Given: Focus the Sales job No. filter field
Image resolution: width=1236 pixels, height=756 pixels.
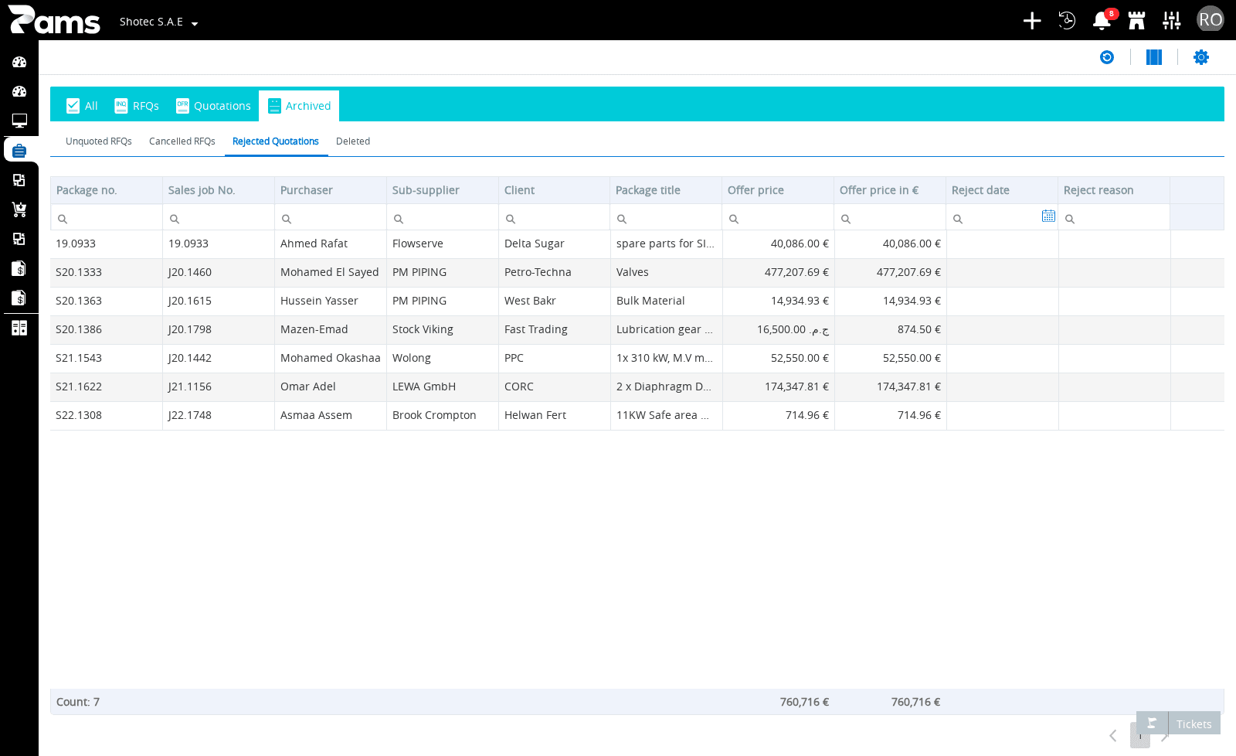Looking at the screenshot, I should coord(219,218).
